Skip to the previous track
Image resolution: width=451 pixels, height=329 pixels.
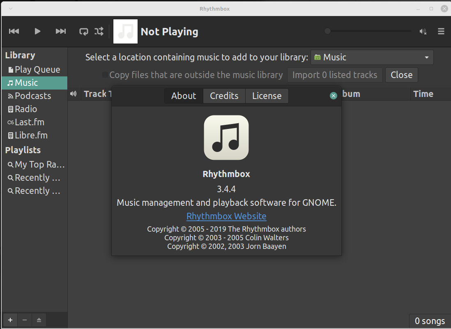(14, 31)
